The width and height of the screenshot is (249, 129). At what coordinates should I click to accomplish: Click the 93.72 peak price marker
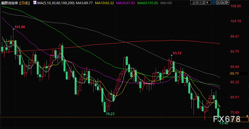click(177, 53)
